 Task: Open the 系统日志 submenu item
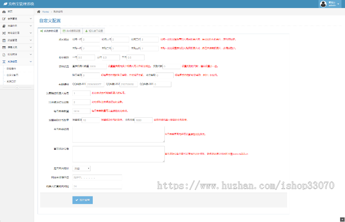coord(11,81)
